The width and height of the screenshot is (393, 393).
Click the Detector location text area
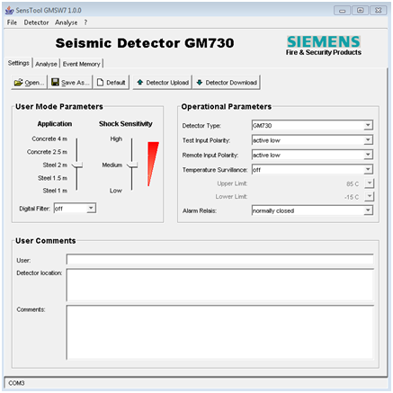219,285
